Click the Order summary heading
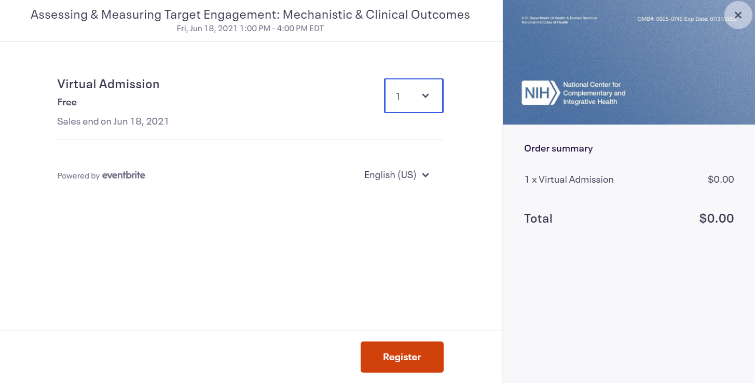 pos(558,148)
